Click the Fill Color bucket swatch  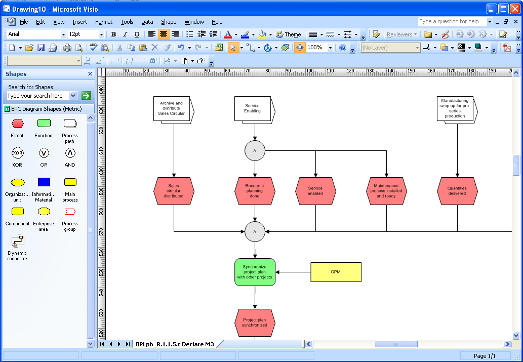point(262,34)
